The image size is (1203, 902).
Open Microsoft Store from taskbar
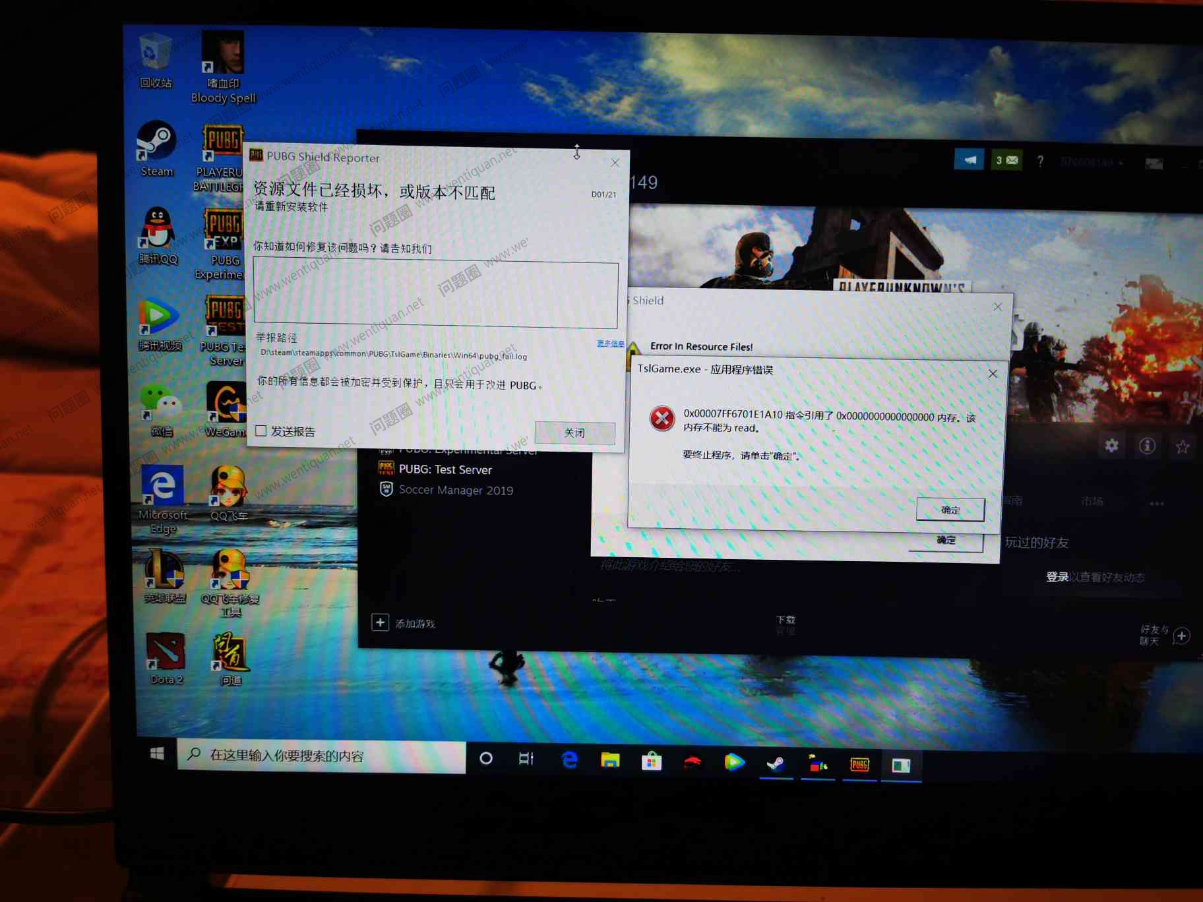[651, 762]
